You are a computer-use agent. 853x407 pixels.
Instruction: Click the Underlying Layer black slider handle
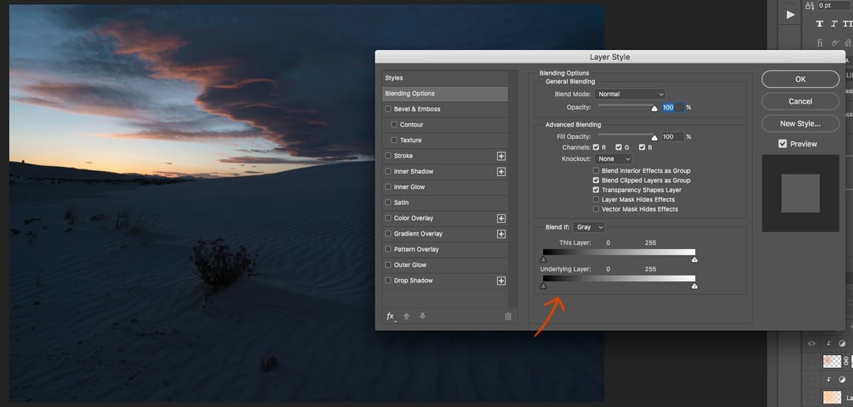pos(544,286)
